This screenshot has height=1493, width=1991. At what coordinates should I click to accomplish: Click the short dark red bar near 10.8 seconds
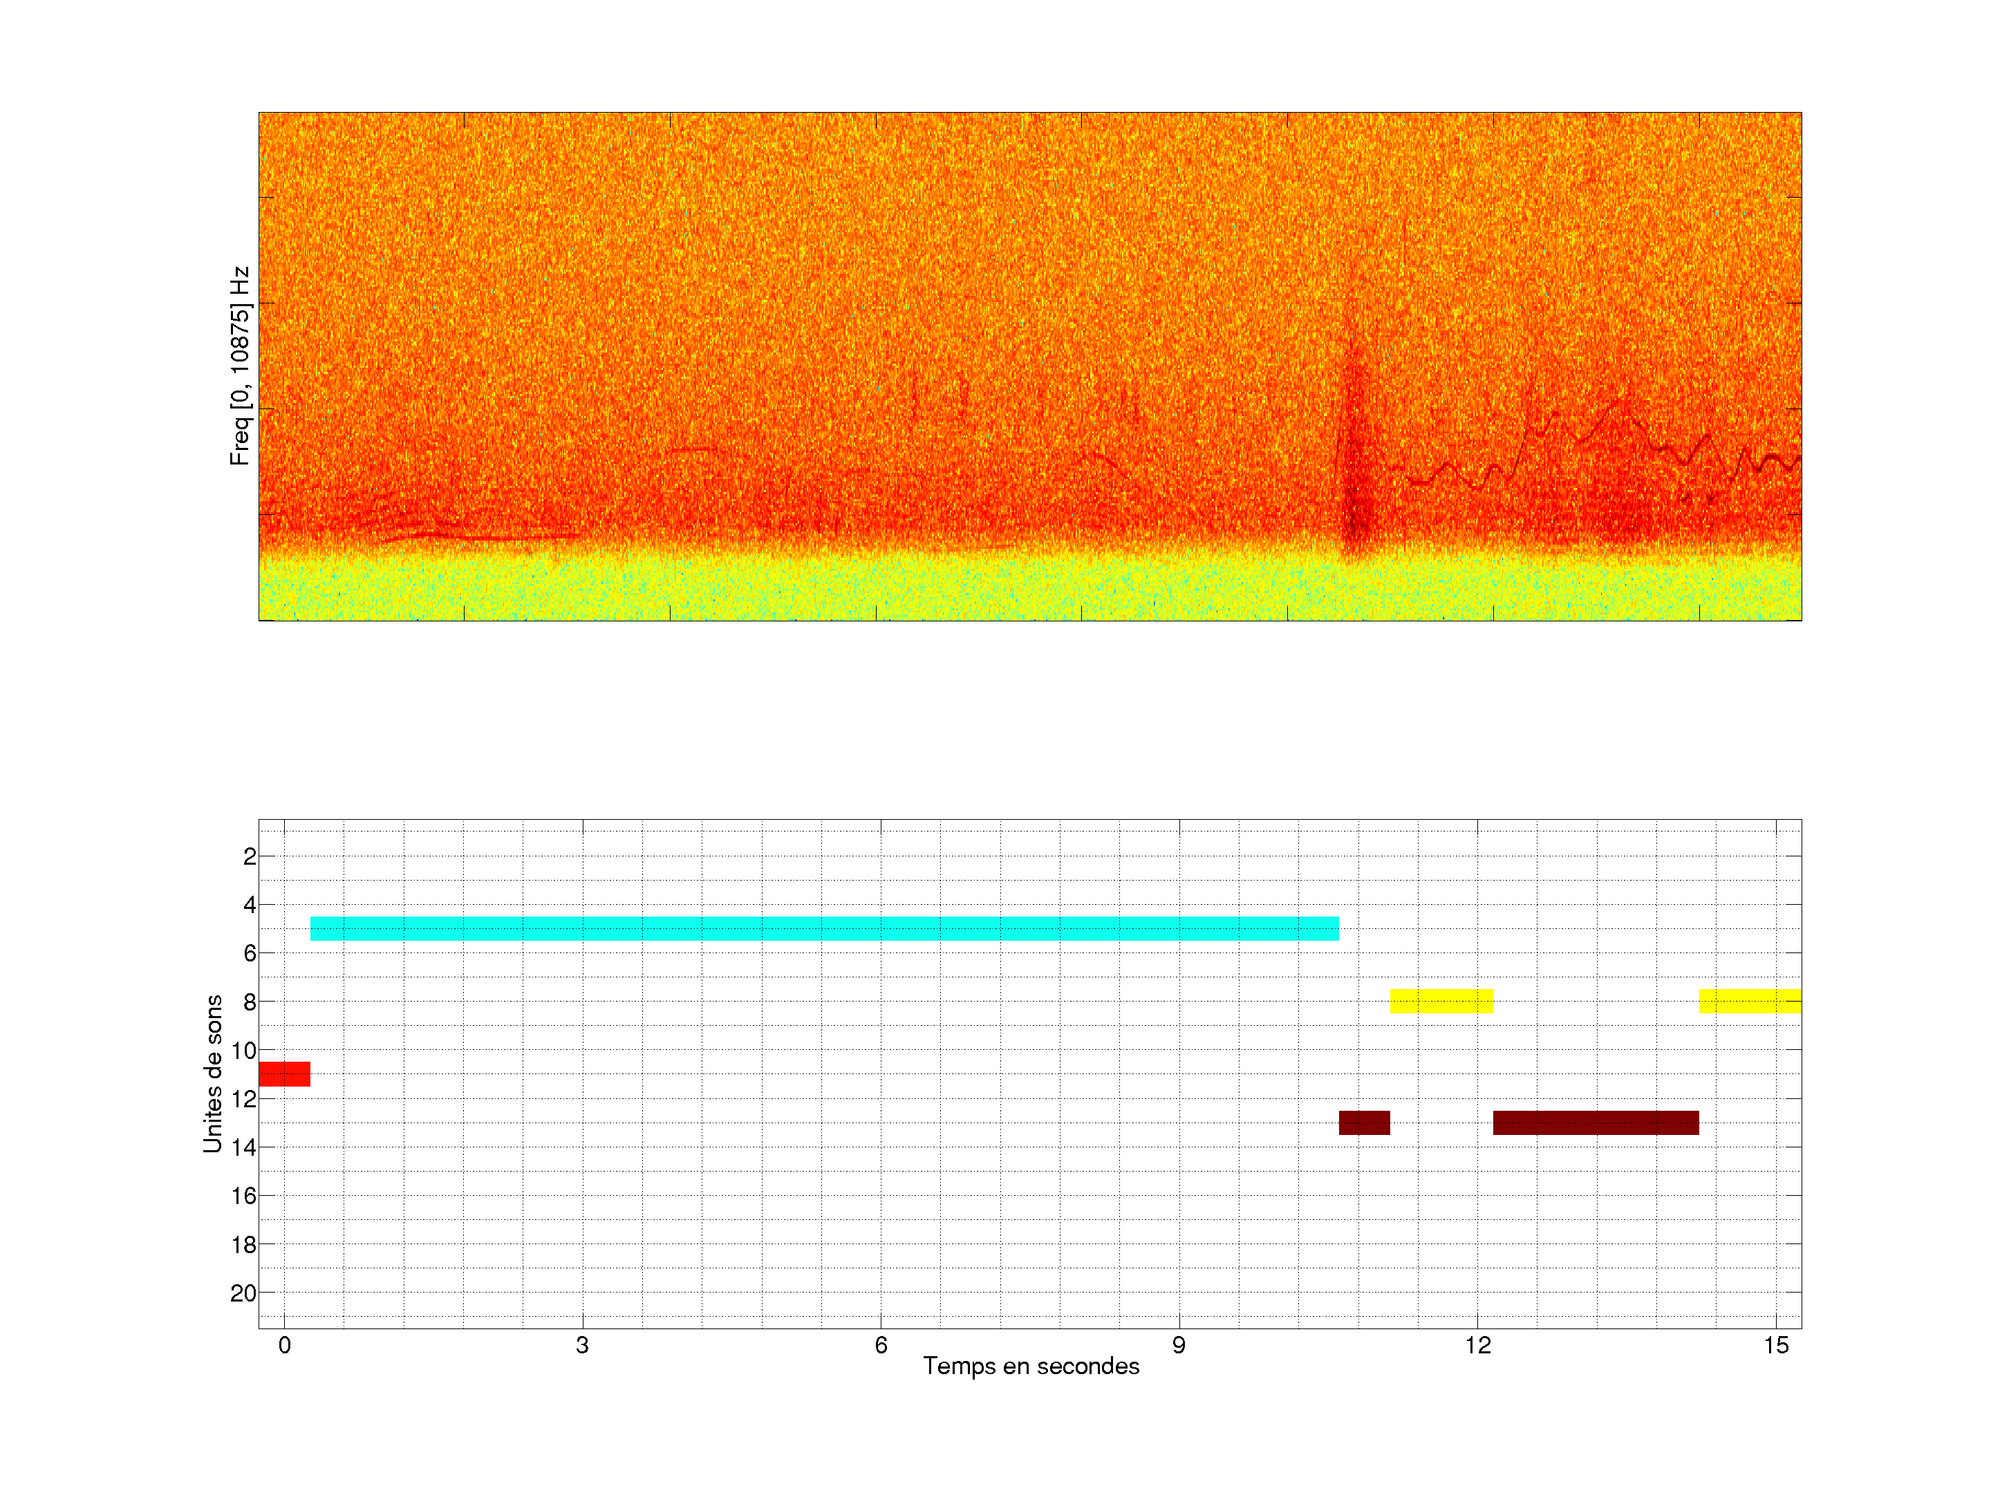[x=1364, y=1123]
